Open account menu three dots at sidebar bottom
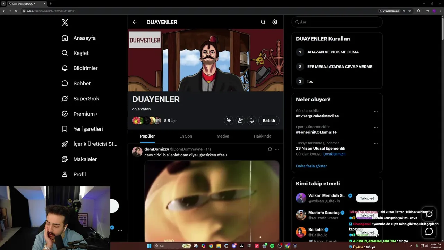 click(120, 230)
